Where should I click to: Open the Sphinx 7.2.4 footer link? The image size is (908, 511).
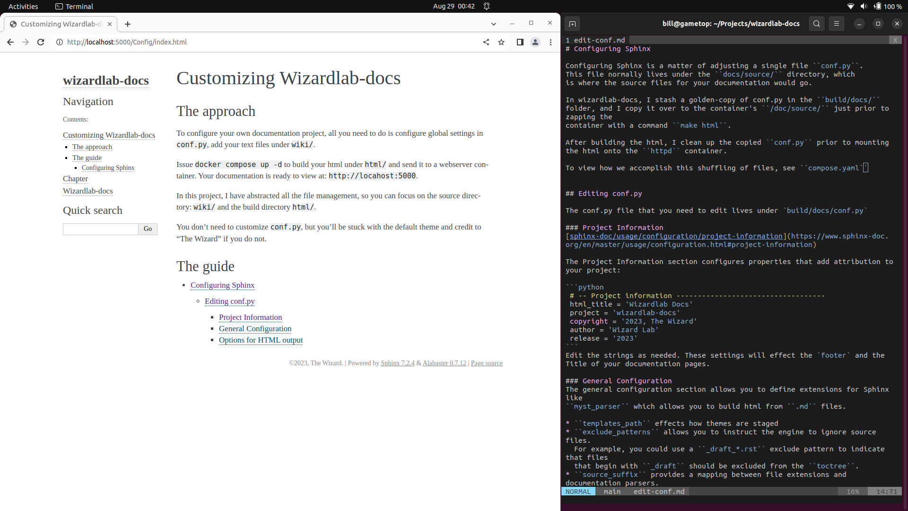click(397, 363)
